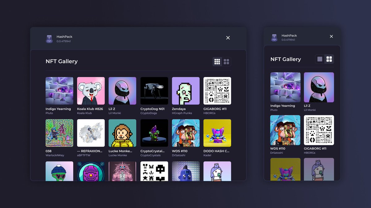The image size is (371, 208).
Task: Open Zendaya pixel punk thumbnail
Action: [x=186, y=91]
